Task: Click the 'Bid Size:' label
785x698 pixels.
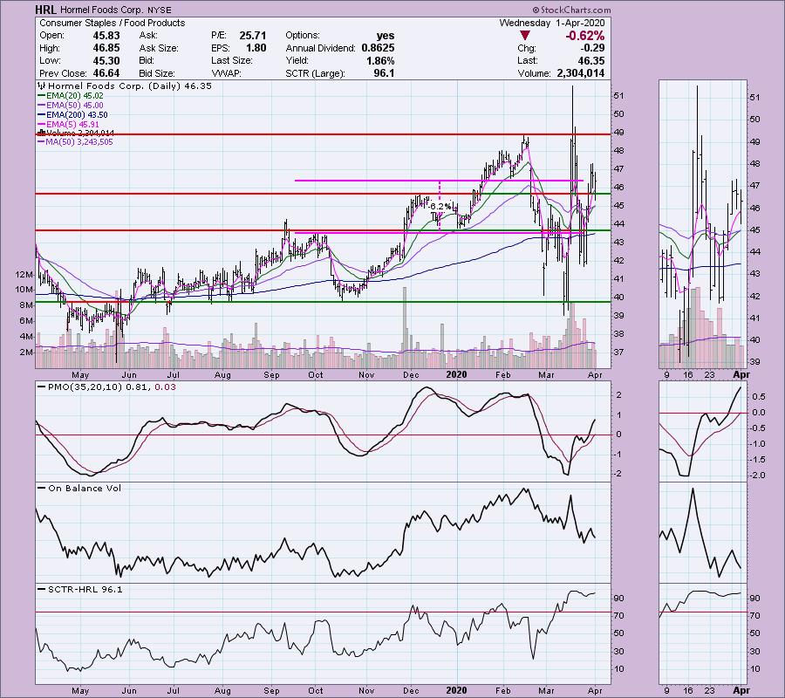Action: point(157,73)
